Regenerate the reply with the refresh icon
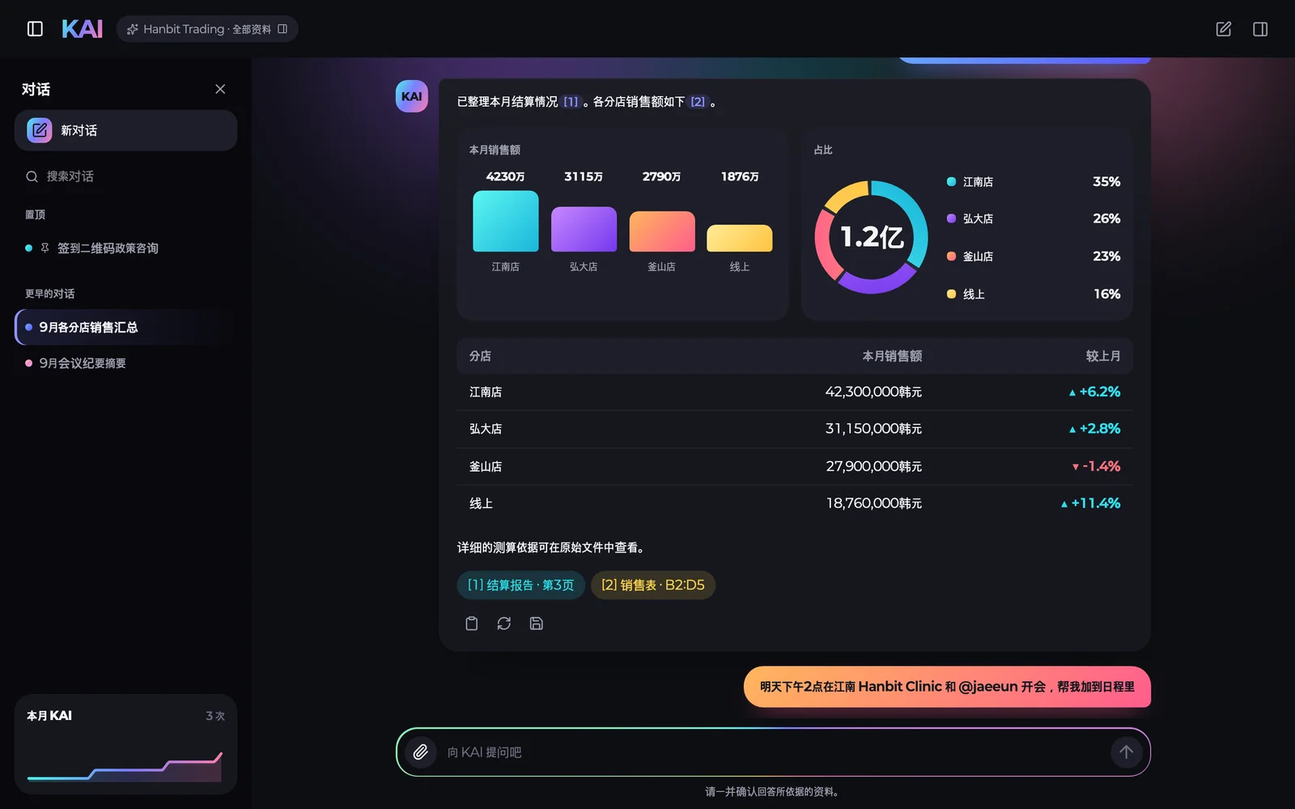The height and width of the screenshot is (809, 1295). (504, 624)
